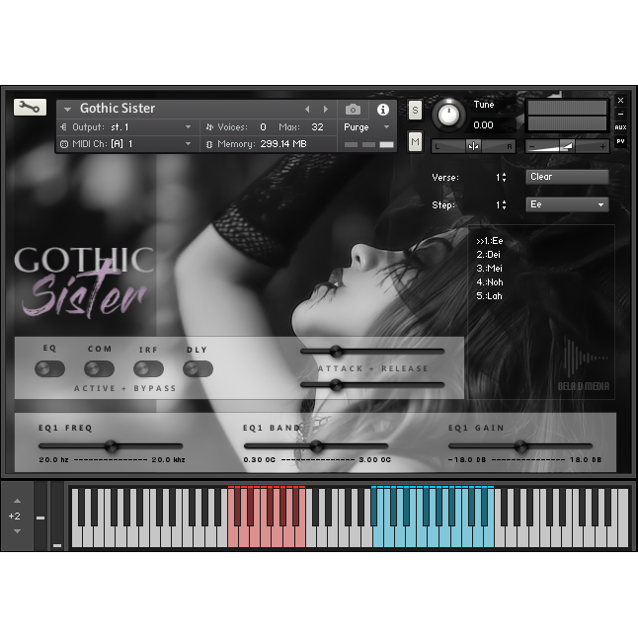Viewport: 638px width, 638px height.
Task: Click the Max voices value 32
Action: (317, 127)
